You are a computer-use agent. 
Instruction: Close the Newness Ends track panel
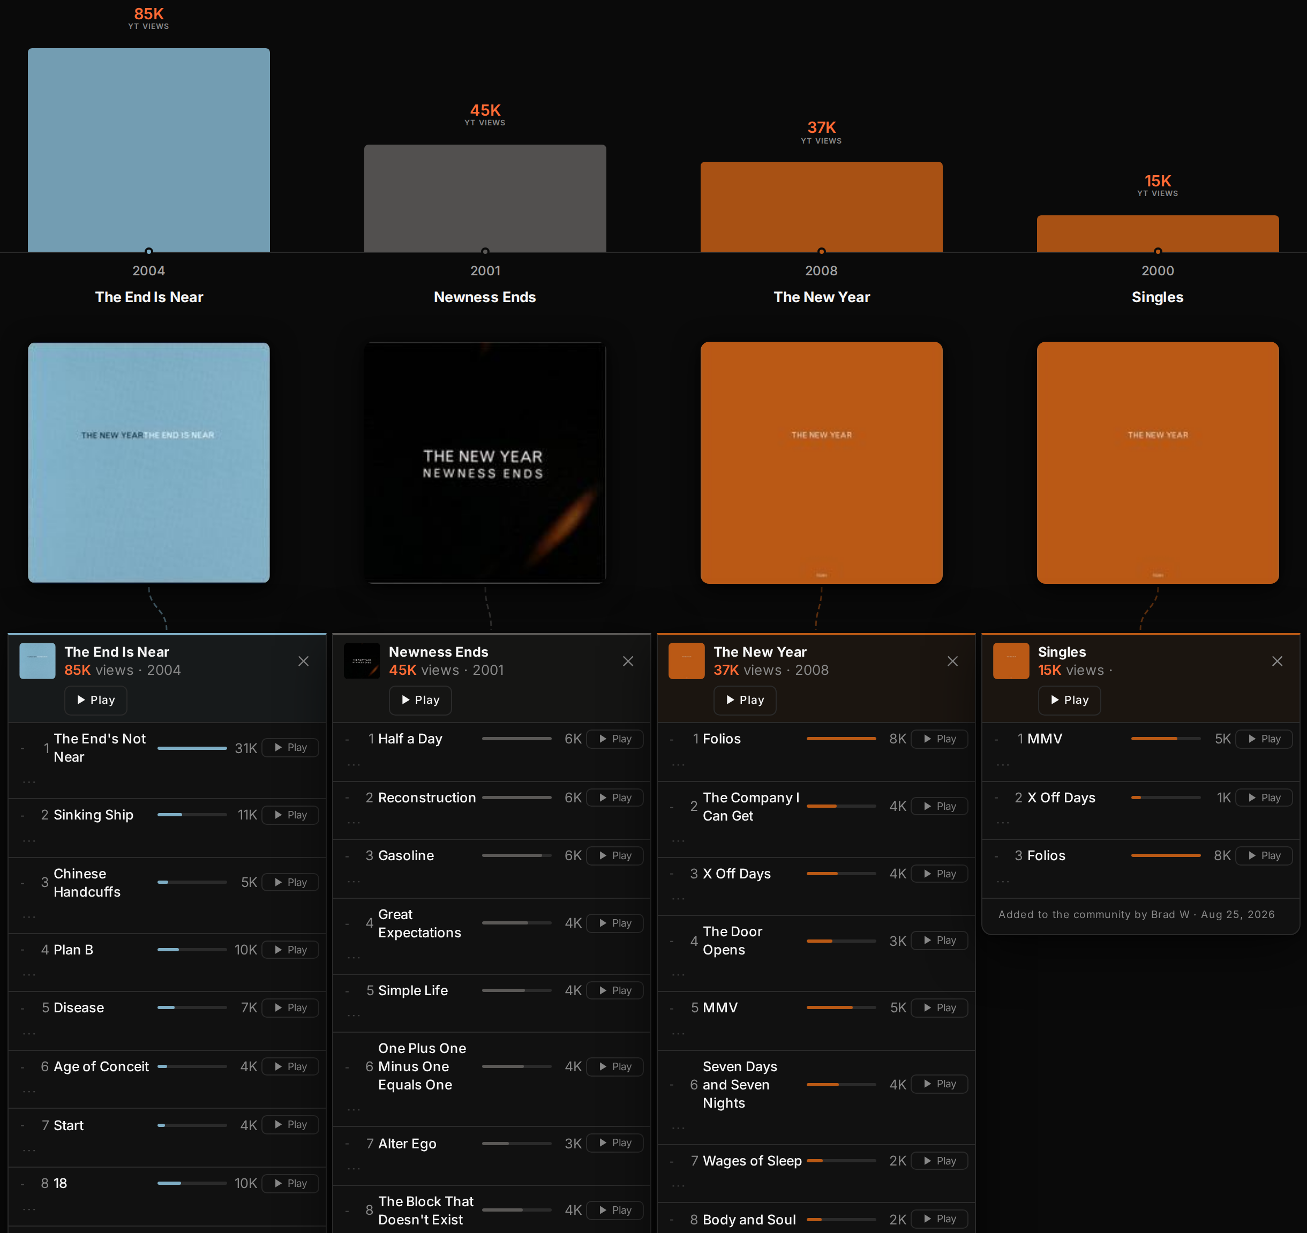point(628,661)
